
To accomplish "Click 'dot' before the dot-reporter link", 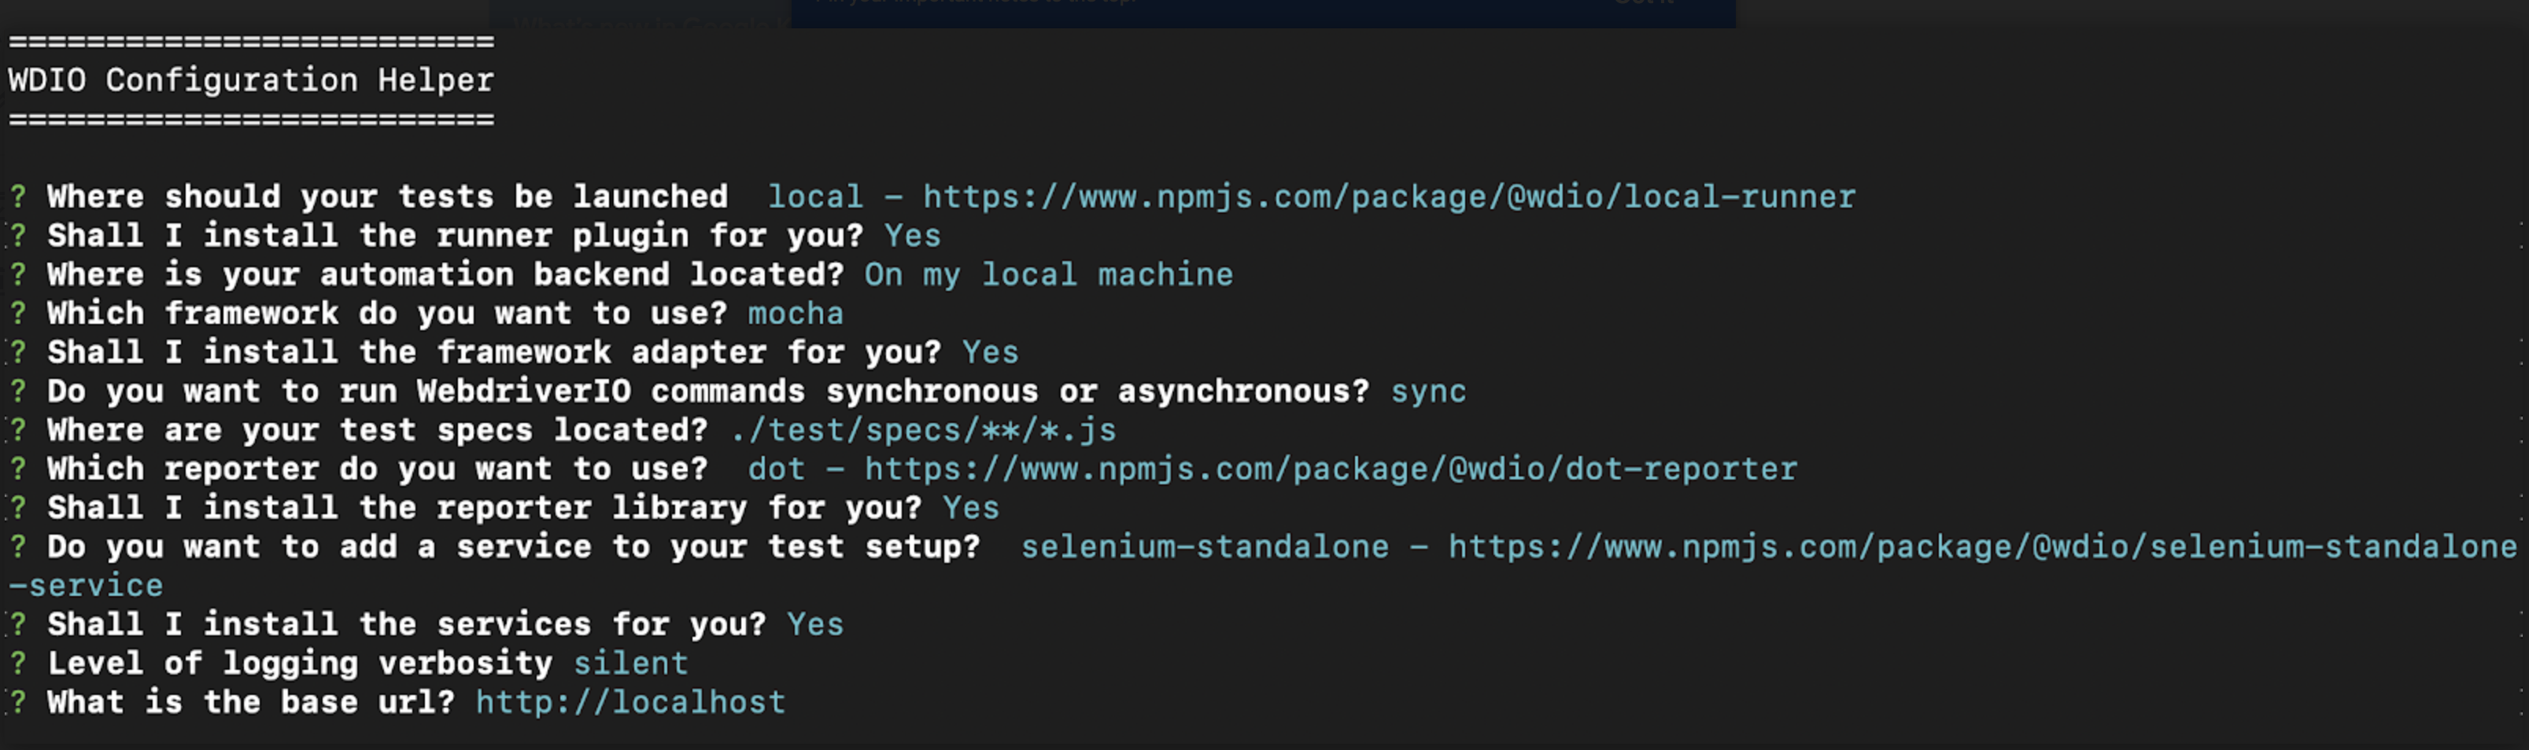I will pos(777,469).
